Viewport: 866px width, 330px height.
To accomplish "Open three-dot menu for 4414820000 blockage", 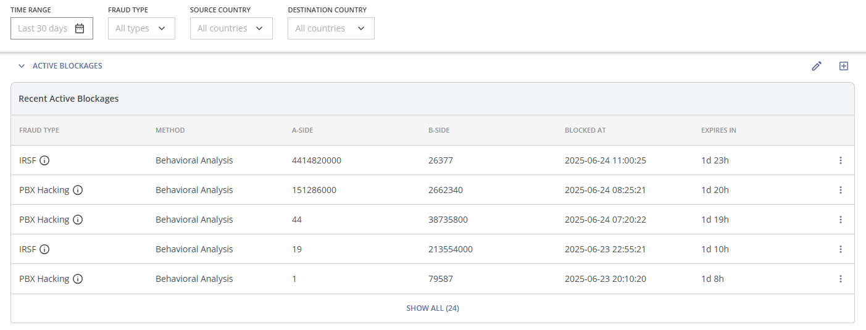I will pyautogui.click(x=840, y=160).
